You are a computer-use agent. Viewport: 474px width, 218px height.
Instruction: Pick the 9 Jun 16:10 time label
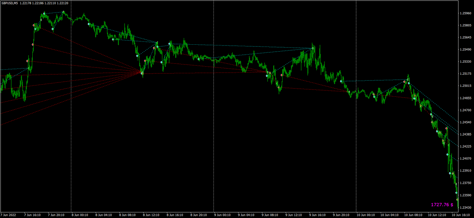[x=317, y=215]
